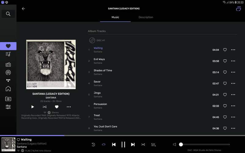
Task: Open now-playing thumbnail in player bar
Action: coord(9,144)
